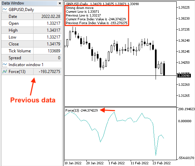Click the Close value 1.34179
This screenshot has height=166, width=195.
(x=54, y=44)
